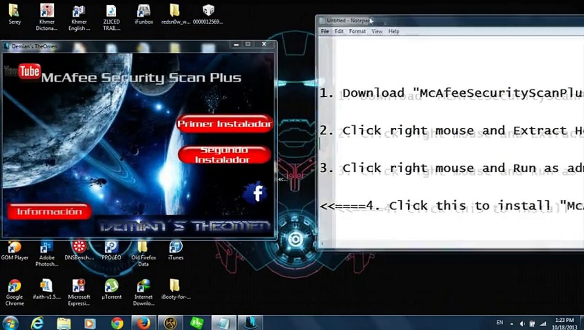Image resolution: width=584 pixels, height=330 pixels.
Task: Switch to Notepad via taskbar button
Action: (x=224, y=323)
